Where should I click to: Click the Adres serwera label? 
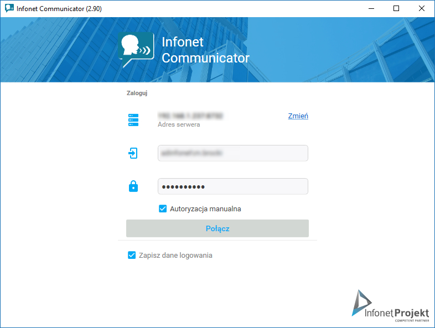[179, 124]
